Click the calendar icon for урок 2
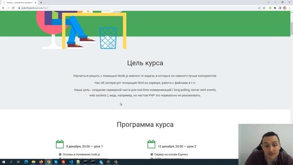The height and width of the screenshot is (165, 293). click(152, 144)
